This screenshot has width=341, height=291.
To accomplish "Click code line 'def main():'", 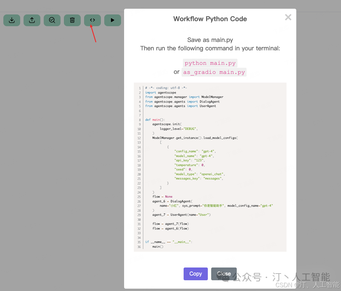I will coord(155,120).
